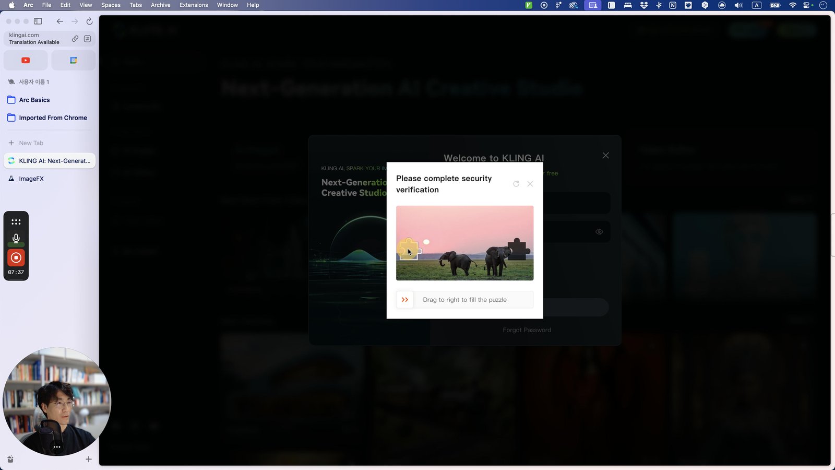This screenshot has width=835, height=470.
Task: Open Forgot Password link
Action: (527, 330)
